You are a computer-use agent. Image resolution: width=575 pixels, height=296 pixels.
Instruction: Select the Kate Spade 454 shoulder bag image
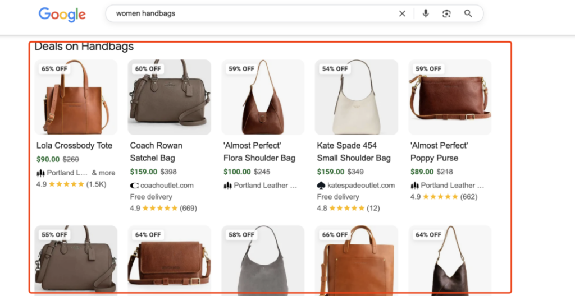(x=356, y=97)
